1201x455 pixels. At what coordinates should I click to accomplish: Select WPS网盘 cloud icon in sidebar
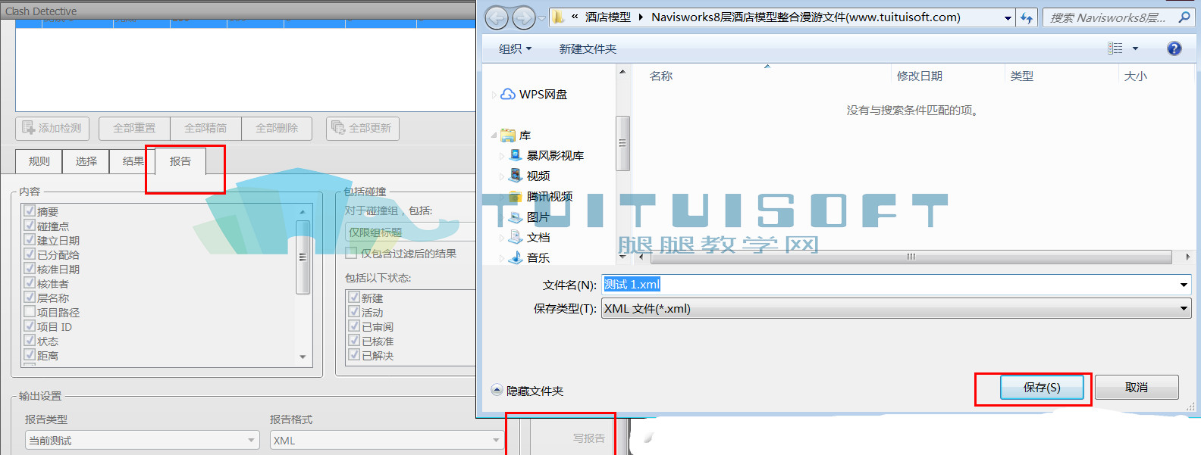508,95
